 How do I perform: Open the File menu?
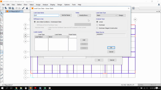(x=3, y=5)
